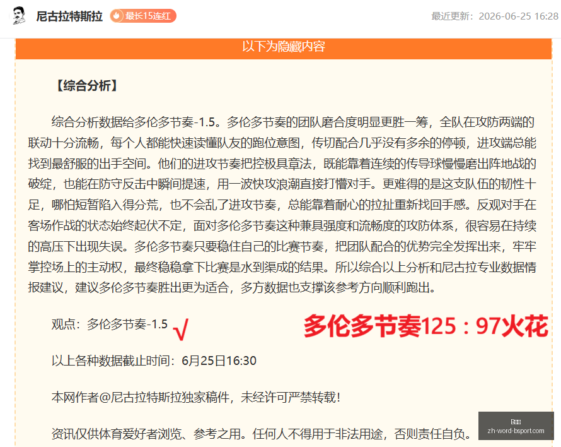Viewport: 561px width, 447px height.
Task: Select the 最近更新 2026-06-25 16:28 timestamp
Action: tap(494, 16)
